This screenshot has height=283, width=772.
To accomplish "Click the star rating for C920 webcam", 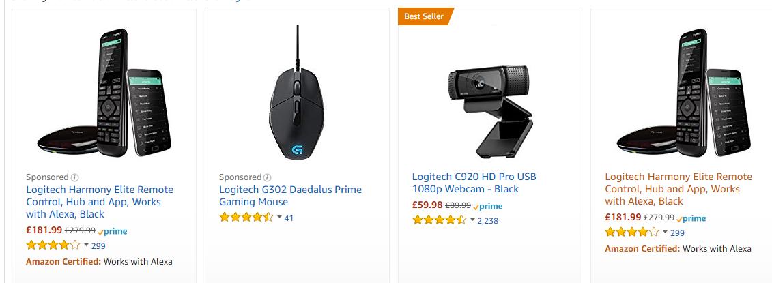I will point(439,220).
